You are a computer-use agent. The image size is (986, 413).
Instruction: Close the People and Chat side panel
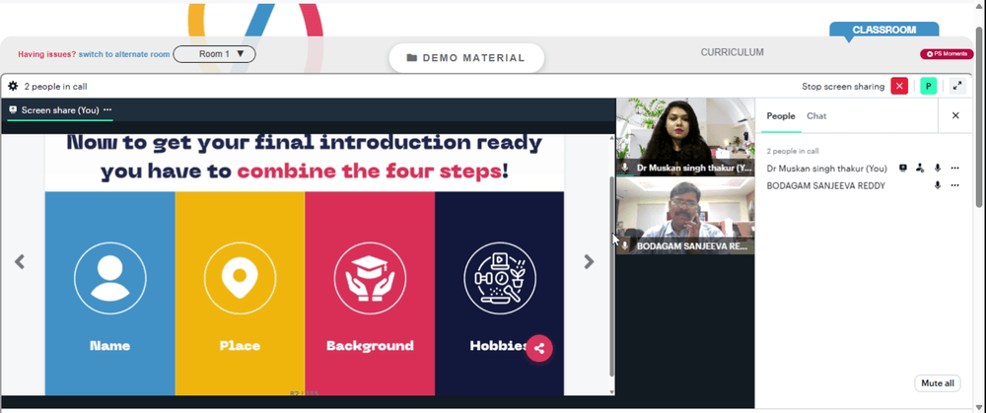955,115
